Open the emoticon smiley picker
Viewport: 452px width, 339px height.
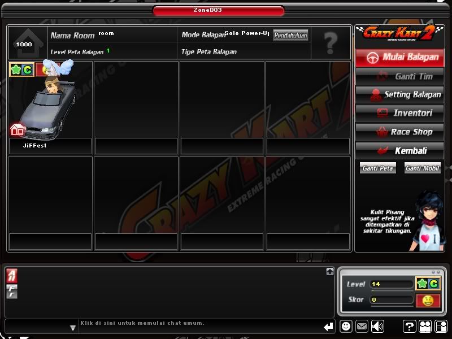coord(346,327)
